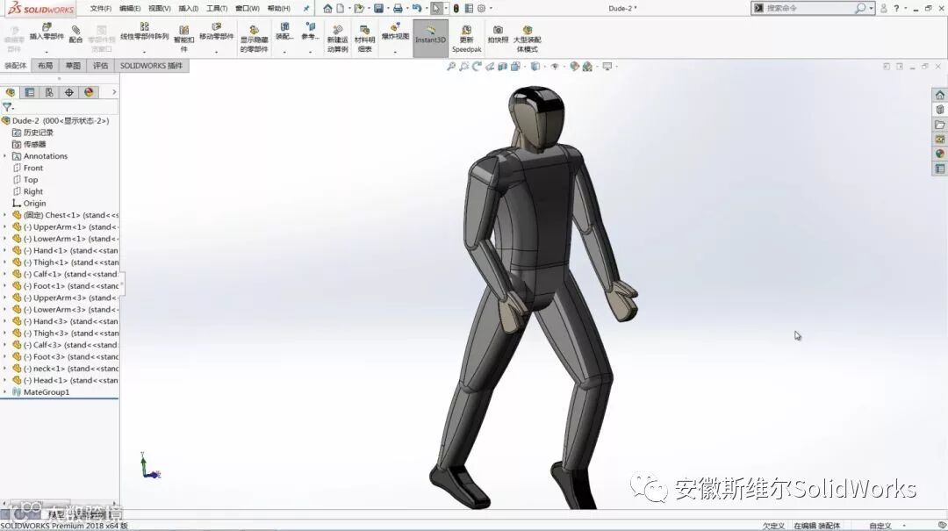Open the 文件(F) File menu

pyautogui.click(x=101, y=9)
